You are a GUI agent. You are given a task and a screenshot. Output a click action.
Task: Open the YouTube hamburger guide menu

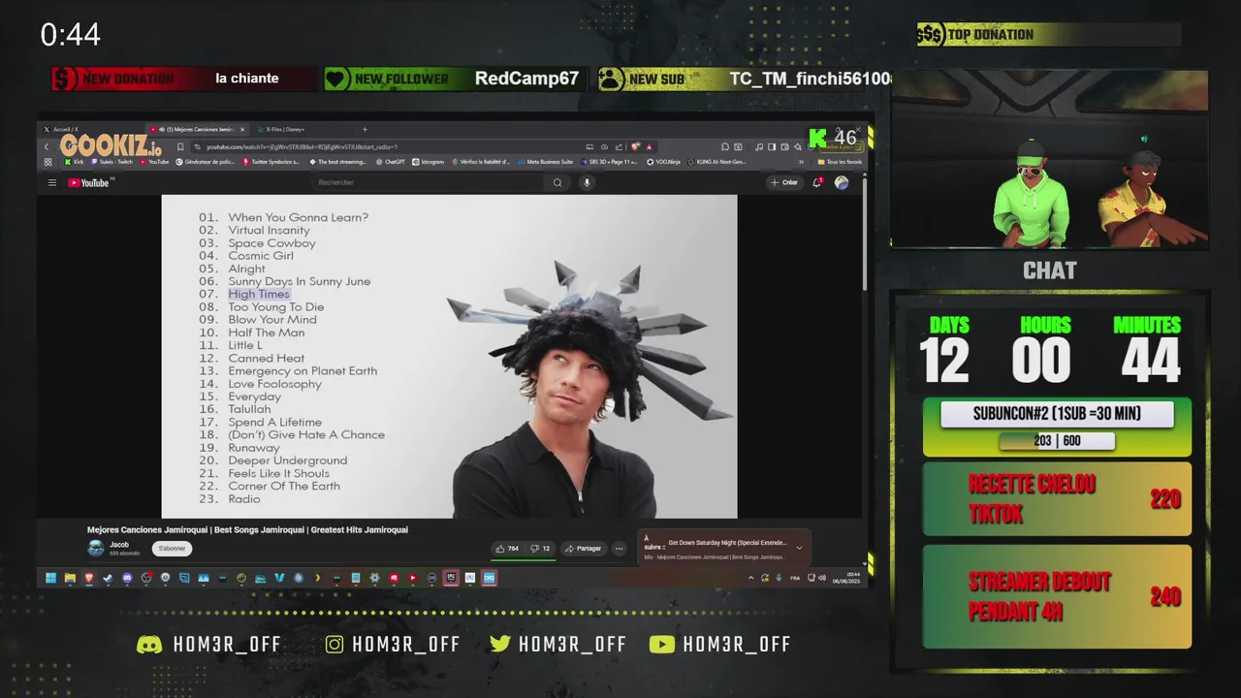click(52, 182)
